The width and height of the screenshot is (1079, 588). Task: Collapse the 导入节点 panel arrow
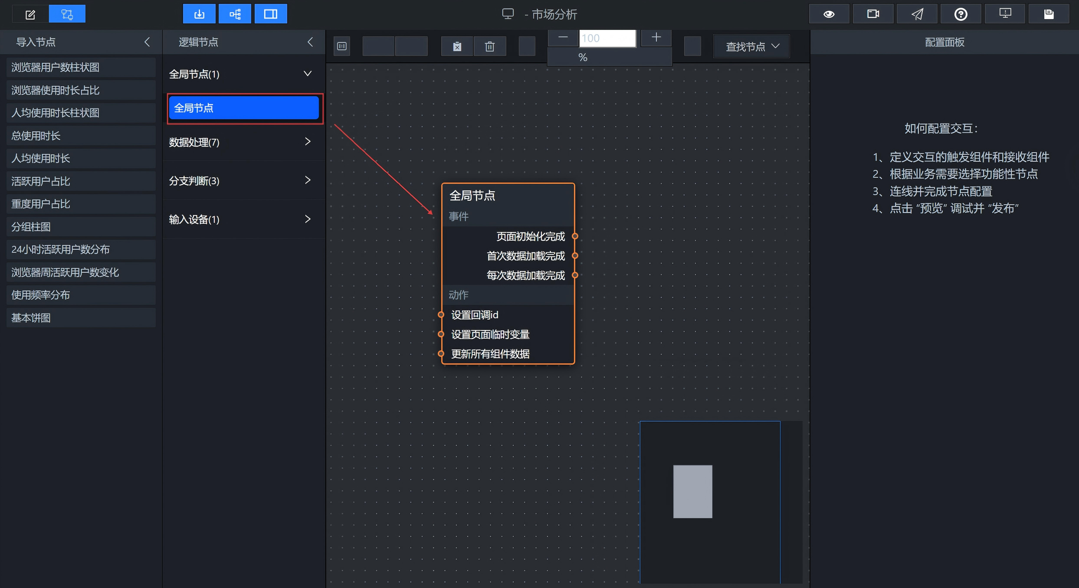[147, 42]
